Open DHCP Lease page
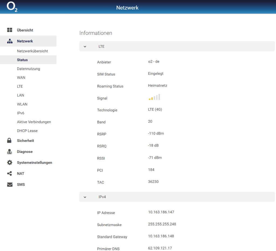Viewport: 276px width, 251px height. (27, 131)
